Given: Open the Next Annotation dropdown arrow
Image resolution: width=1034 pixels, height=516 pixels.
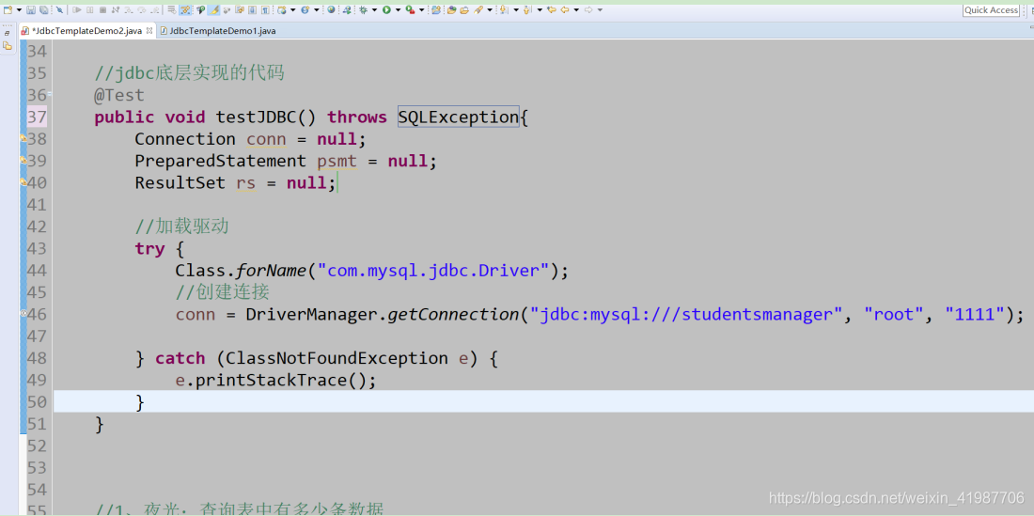Looking at the screenshot, I should [x=516, y=10].
